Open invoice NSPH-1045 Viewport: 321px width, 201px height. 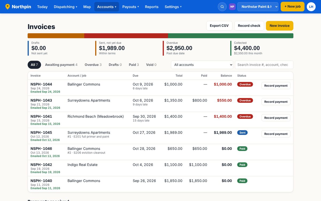coord(41,132)
